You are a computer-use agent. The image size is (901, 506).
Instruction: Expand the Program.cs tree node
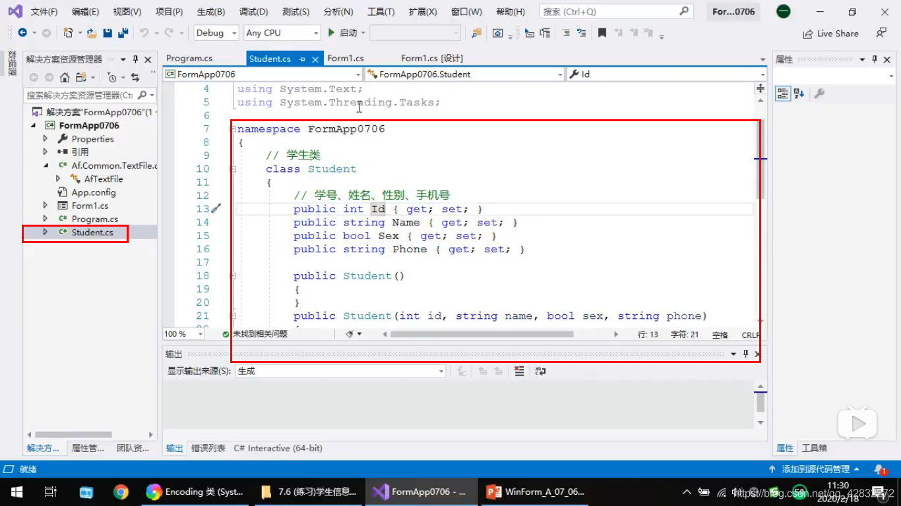46,219
